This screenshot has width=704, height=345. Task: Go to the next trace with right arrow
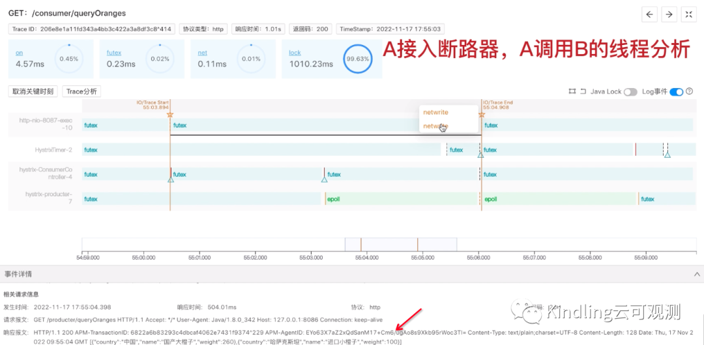669,14
